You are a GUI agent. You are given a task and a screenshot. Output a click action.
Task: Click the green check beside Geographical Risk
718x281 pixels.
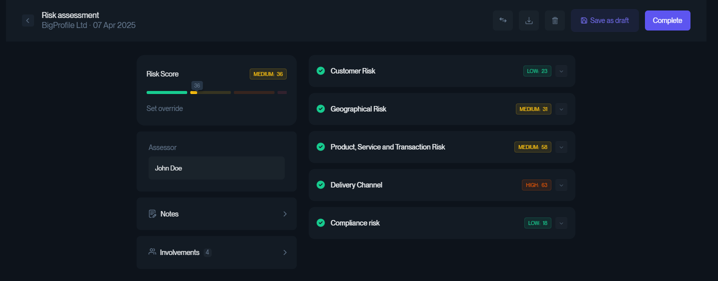point(321,109)
